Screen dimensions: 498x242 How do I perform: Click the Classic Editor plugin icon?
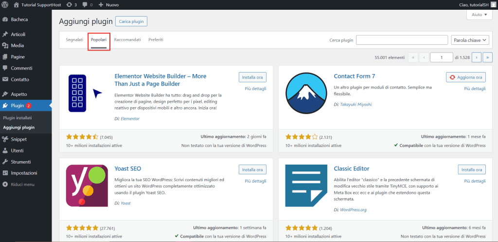pos(306,186)
